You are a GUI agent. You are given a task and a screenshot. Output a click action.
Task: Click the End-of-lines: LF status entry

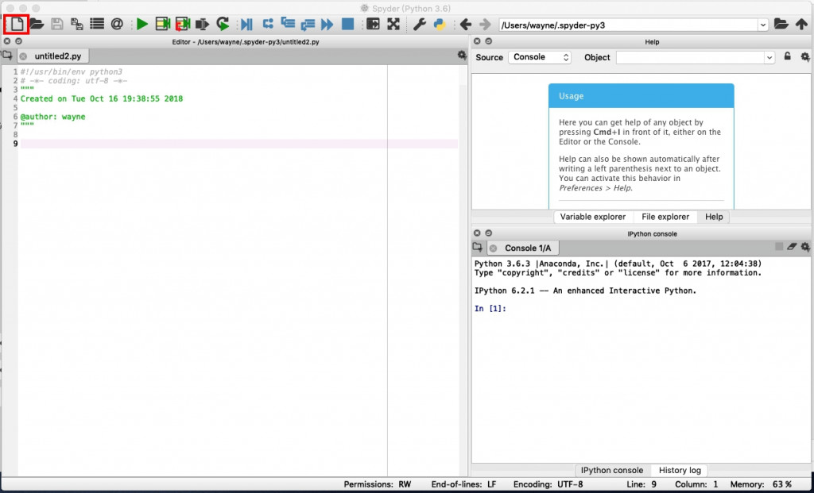pyautogui.click(x=463, y=485)
